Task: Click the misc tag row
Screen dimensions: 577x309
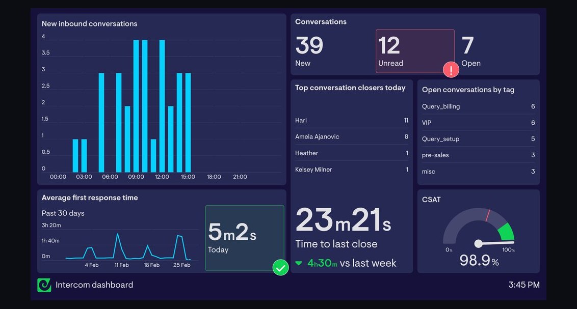Action: 479,171
